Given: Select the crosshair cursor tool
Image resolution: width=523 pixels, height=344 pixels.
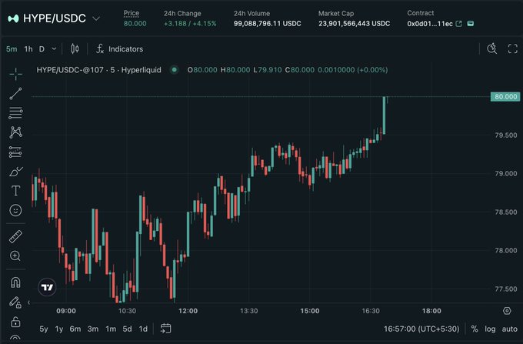Looking at the screenshot, I should pos(15,74).
